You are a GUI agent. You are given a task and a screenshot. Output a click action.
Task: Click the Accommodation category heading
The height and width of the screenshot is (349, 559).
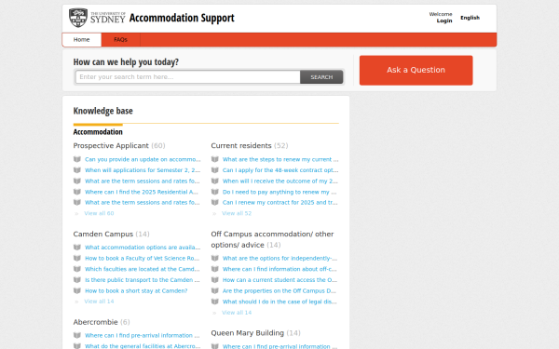(x=98, y=132)
